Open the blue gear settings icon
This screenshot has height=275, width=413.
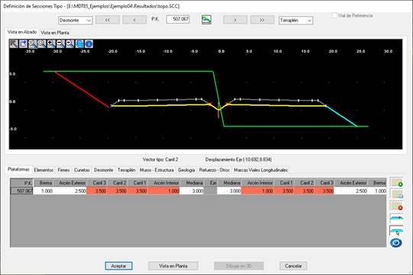pyautogui.click(x=396, y=243)
